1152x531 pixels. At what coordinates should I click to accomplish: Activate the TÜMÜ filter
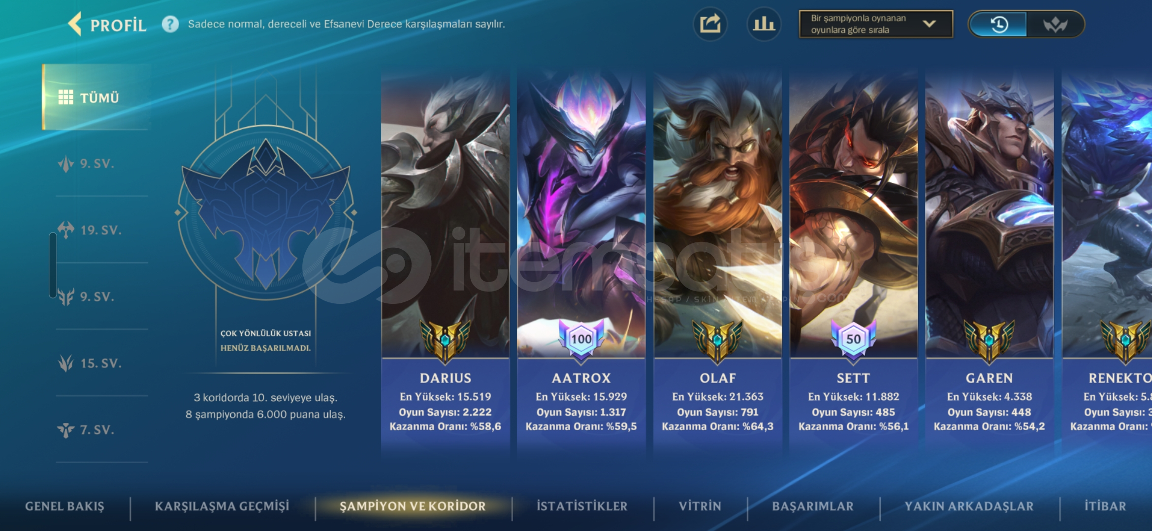coord(96,97)
